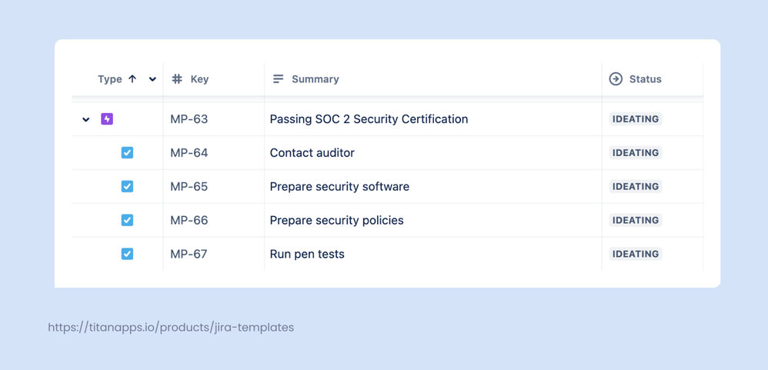Viewport: 768px width, 370px height.
Task: Open issue key MP-65
Action: pyautogui.click(x=189, y=186)
